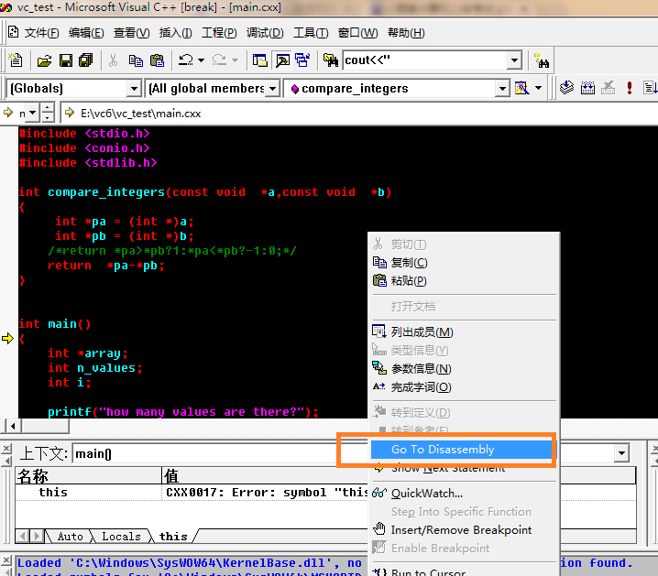Expand the All global members filter dropdown

273,89
